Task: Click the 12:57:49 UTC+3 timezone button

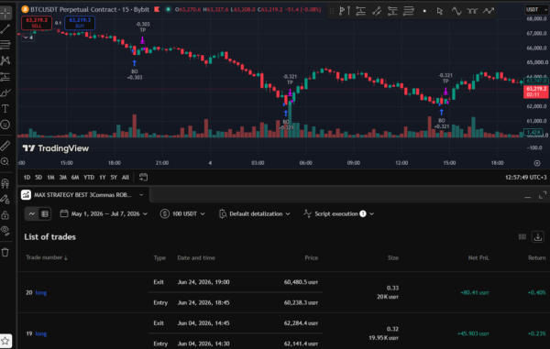Action: pos(525,178)
